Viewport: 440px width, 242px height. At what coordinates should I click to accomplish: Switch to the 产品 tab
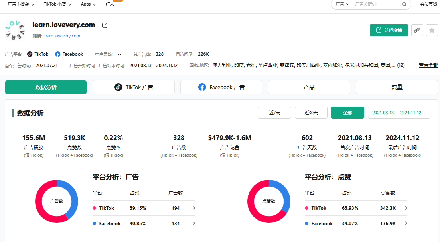point(309,87)
